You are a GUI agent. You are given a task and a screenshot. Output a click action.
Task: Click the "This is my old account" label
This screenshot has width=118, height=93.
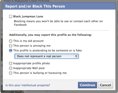(x=28, y=41)
